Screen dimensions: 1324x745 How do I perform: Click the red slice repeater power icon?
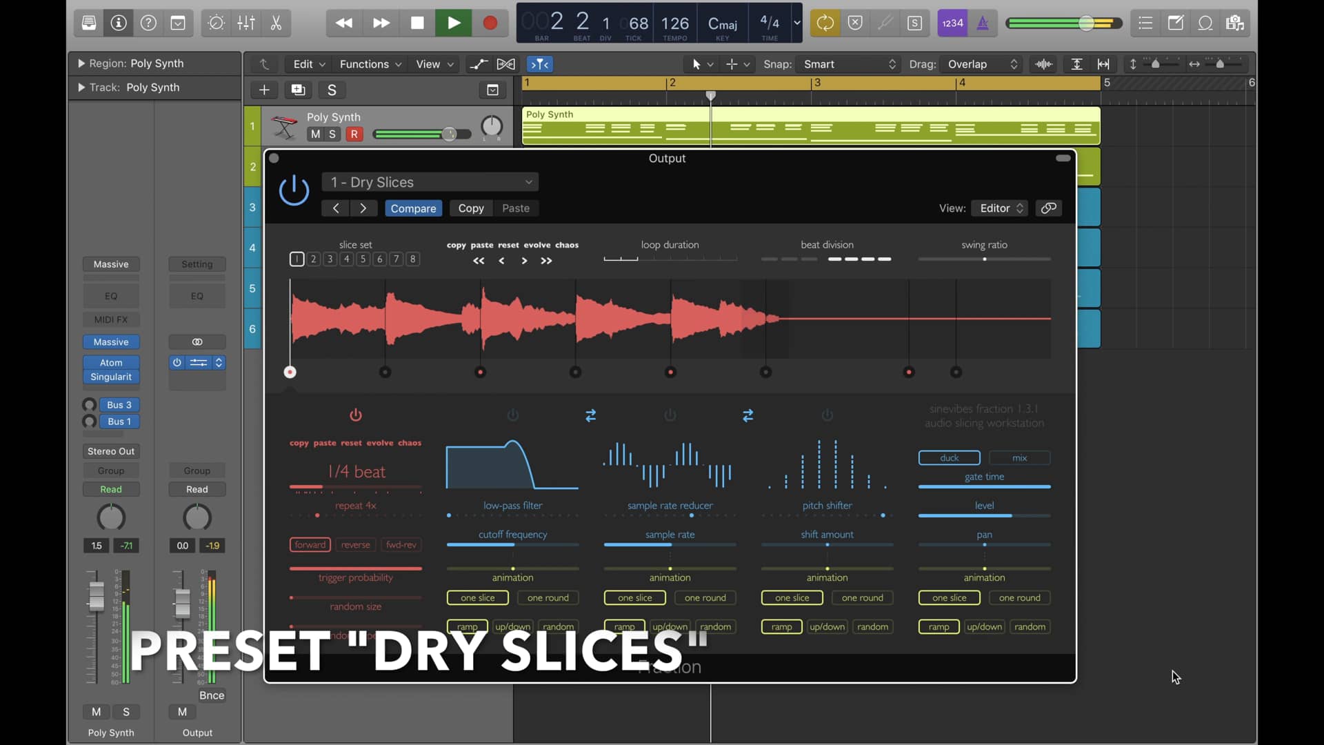pos(356,415)
